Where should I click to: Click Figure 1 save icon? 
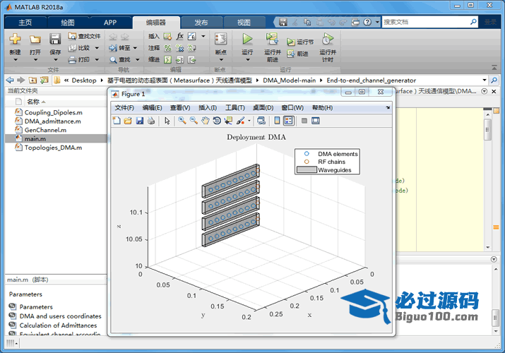click(x=139, y=121)
